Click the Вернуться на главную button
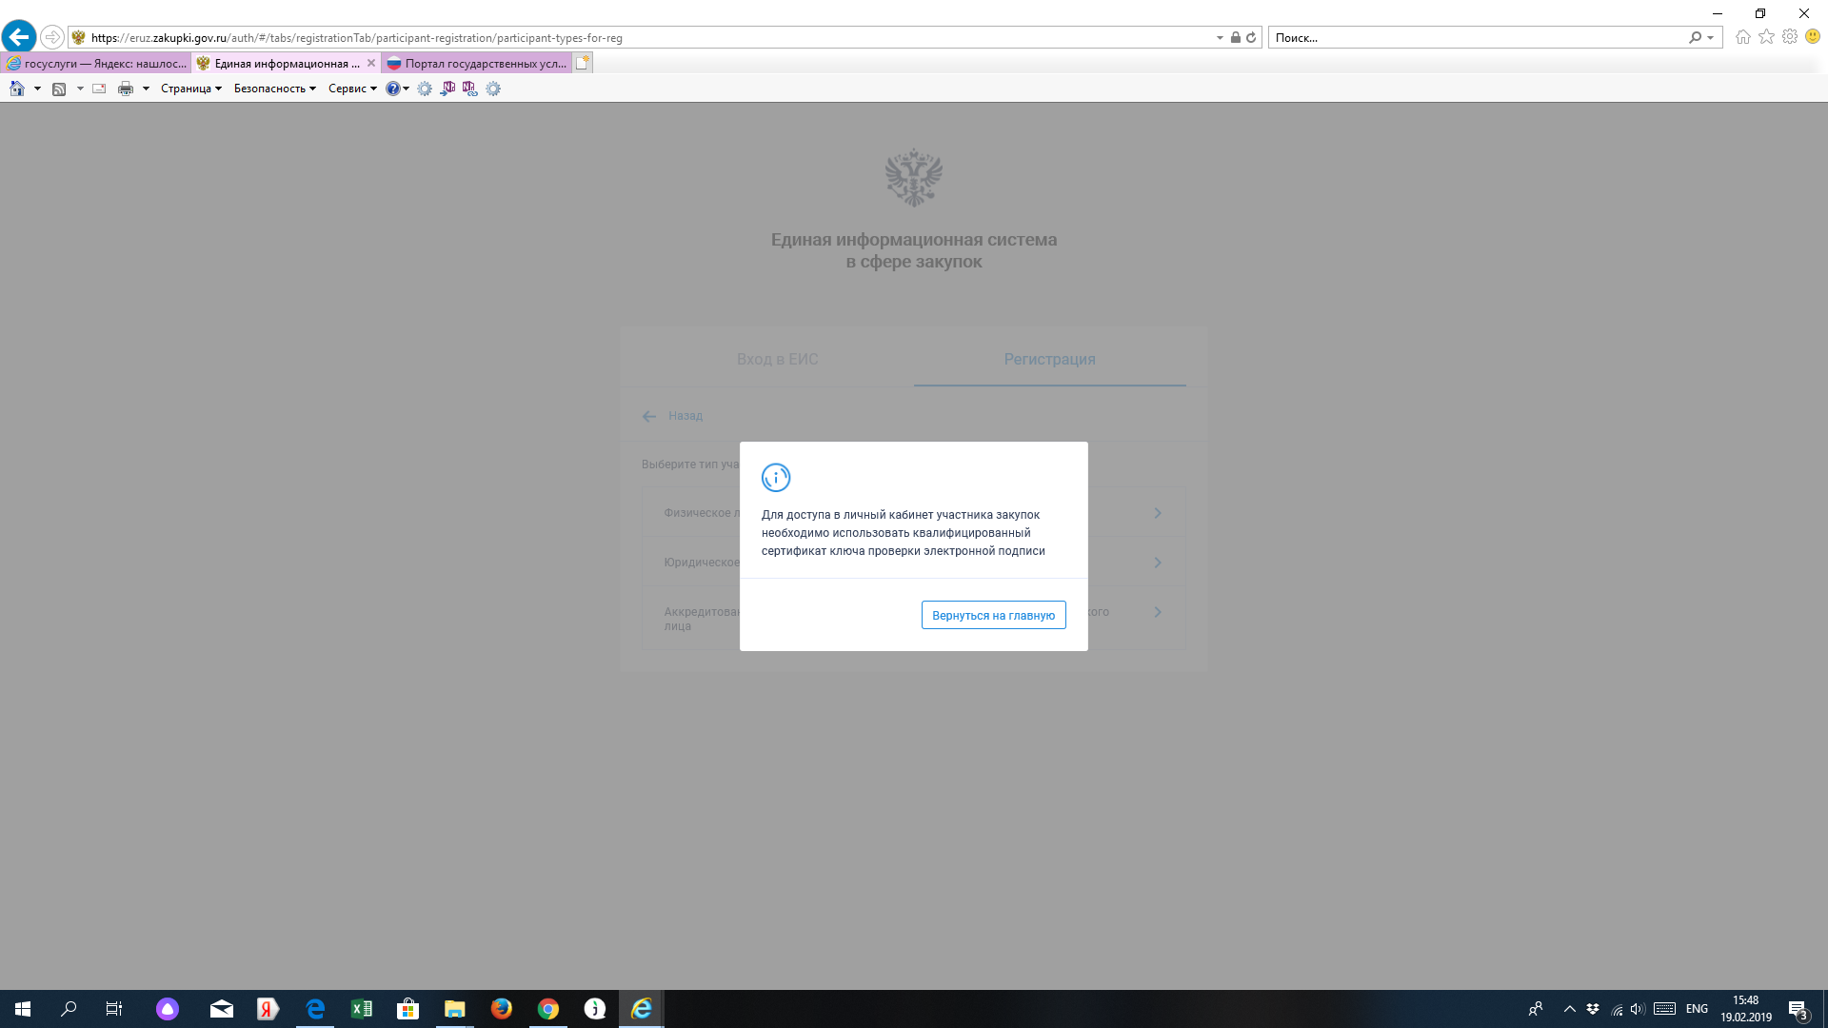 [x=993, y=615]
